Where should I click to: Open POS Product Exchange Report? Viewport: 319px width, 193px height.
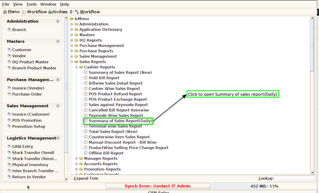[118, 99]
